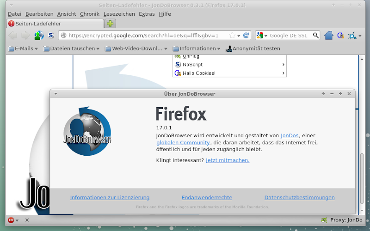Open the Ansicht menu
The width and height of the screenshot is (370, 231).
tap(67, 14)
